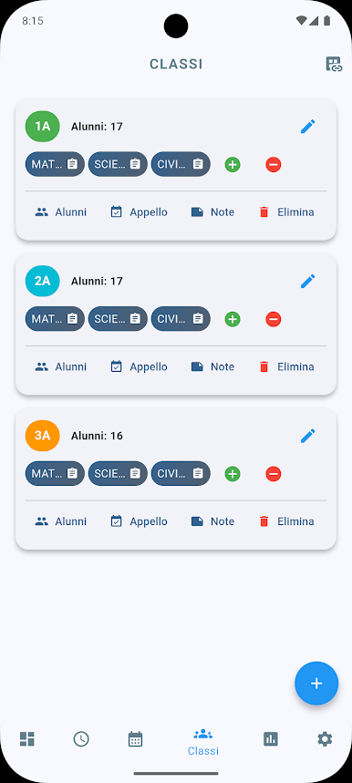This screenshot has width=352, height=783.
Task: Tap the blue floating add class button
Action: coord(316,683)
